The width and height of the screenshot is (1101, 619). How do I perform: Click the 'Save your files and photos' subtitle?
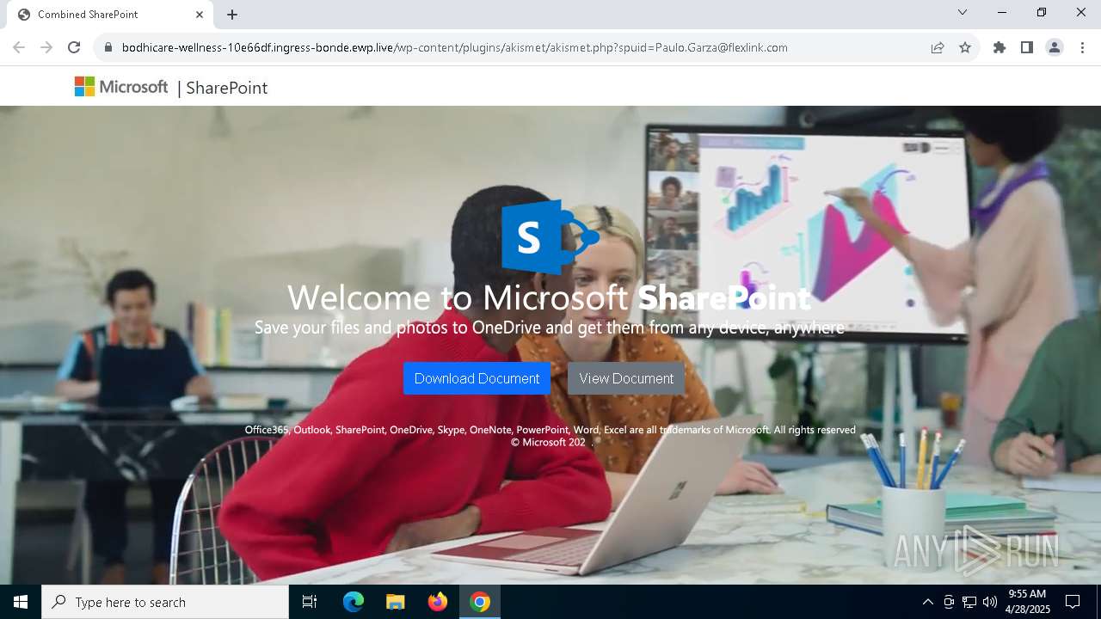click(549, 328)
